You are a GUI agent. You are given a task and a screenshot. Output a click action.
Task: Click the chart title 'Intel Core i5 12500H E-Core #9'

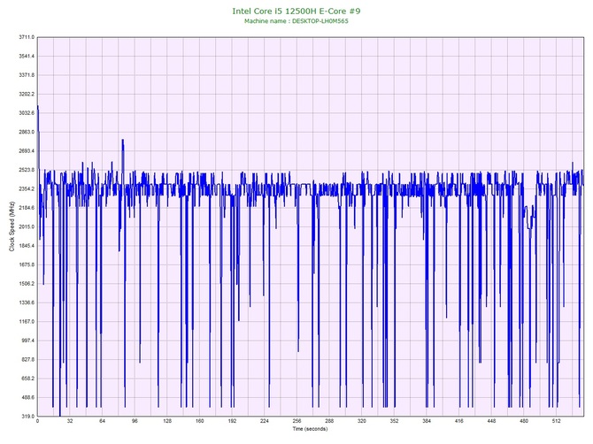[x=296, y=11]
